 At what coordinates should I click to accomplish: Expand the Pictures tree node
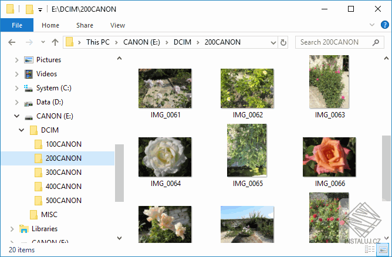click(16, 60)
